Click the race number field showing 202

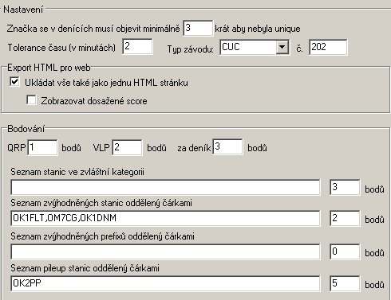(x=328, y=47)
